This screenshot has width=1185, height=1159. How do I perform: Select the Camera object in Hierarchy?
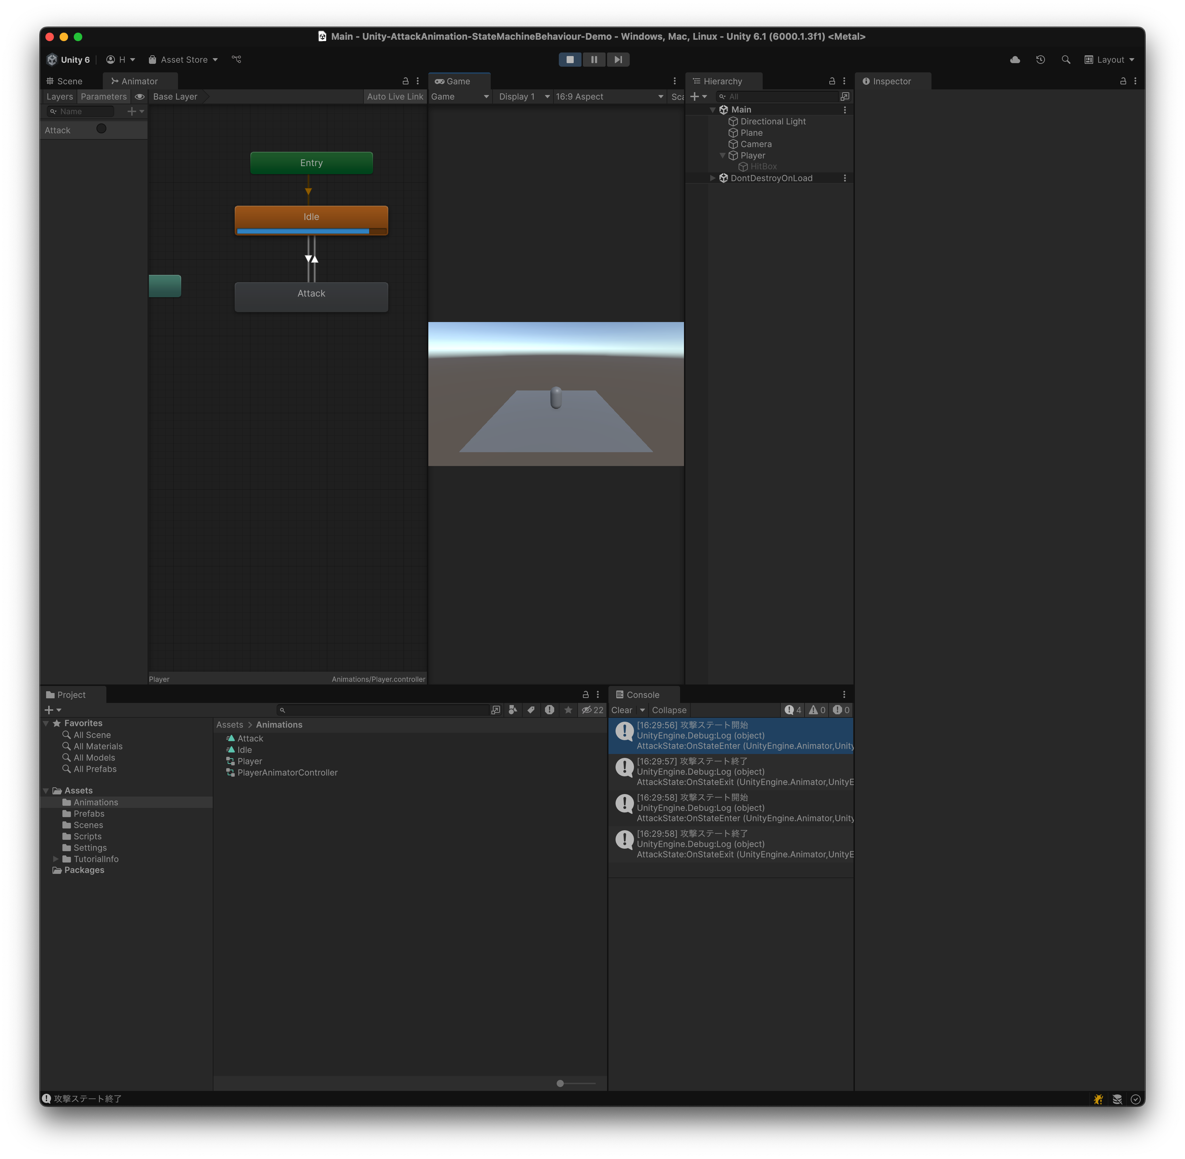pos(755,144)
